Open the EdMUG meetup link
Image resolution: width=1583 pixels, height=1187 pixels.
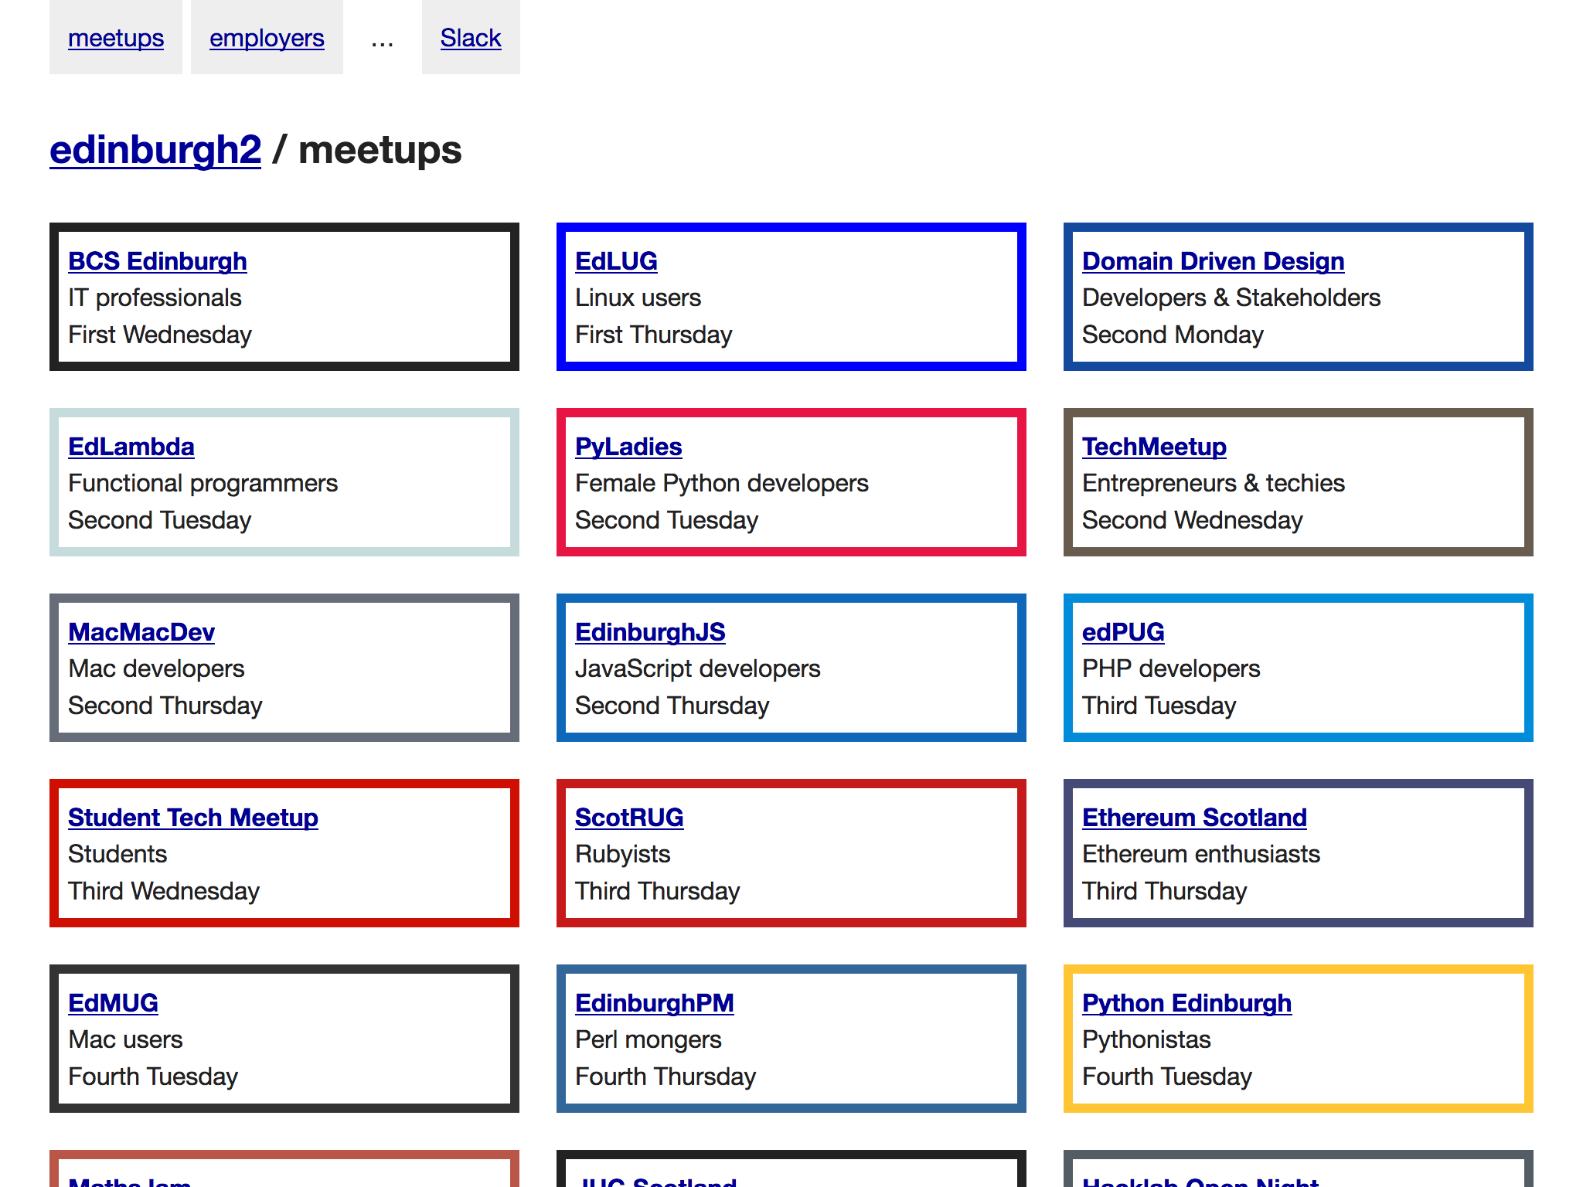coord(113,1003)
